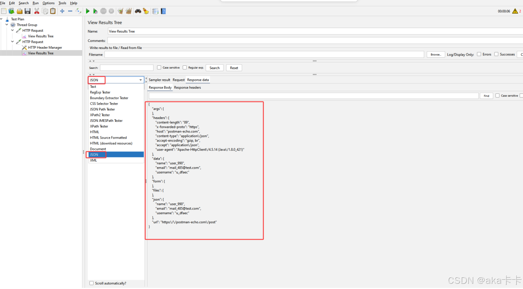Enable the Scroll automatically checkbox

click(91, 283)
